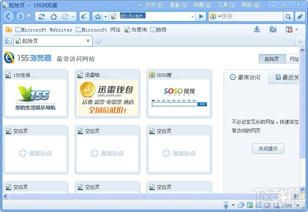Click the bird-shaped speed mode icon
The height and width of the screenshot is (212, 308).
click(x=84, y=16)
